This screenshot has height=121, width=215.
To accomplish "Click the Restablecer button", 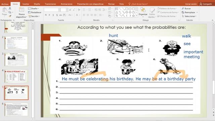I will pyautogui.click(x=35, y=12).
